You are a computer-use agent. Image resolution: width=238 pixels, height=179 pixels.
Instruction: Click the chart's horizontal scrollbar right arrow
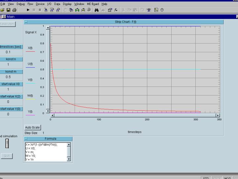pyautogui.click(x=218, y=115)
